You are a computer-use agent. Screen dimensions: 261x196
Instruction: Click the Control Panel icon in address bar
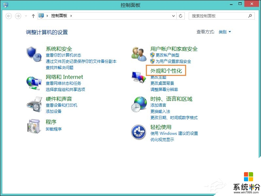[x=41, y=16]
